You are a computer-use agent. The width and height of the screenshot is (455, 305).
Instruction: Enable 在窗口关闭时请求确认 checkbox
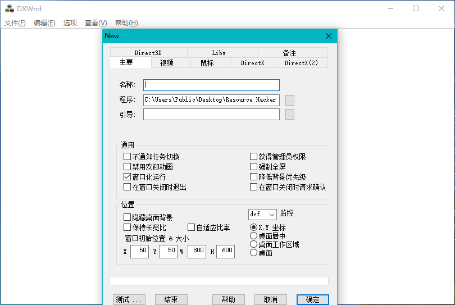[253, 187]
